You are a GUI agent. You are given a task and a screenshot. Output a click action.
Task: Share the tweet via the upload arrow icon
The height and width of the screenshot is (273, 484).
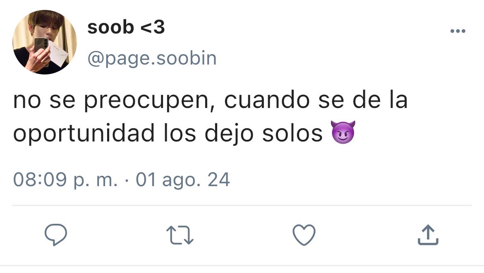(x=428, y=235)
